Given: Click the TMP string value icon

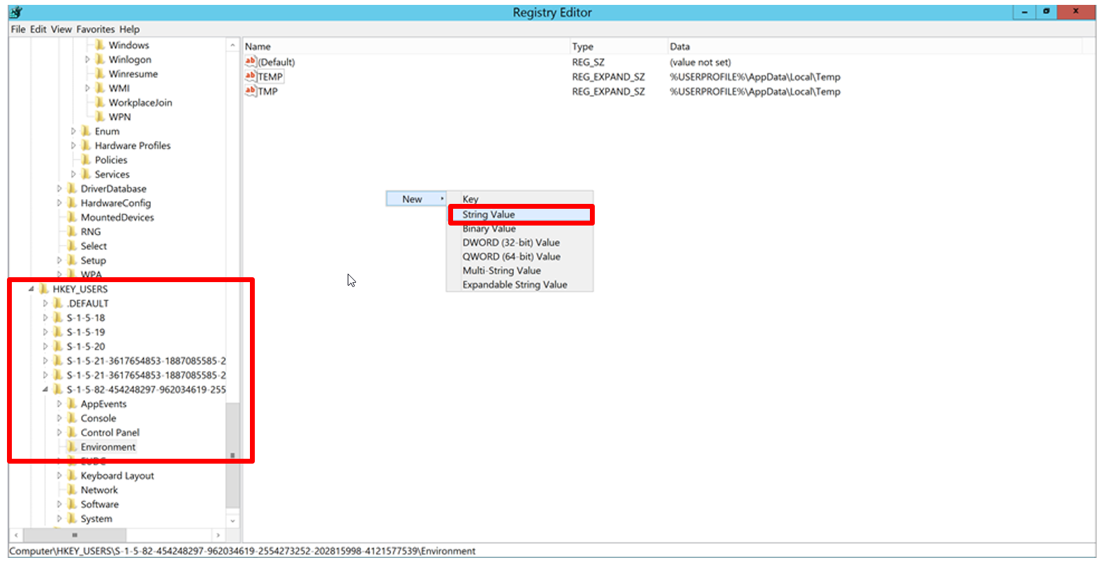Looking at the screenshot, I should click(251, 91).
